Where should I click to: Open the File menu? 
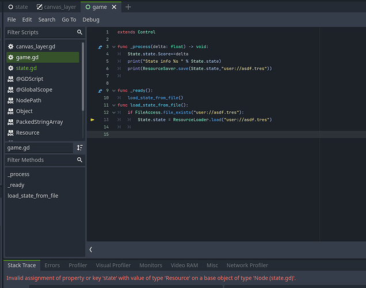tap(12, 20)
